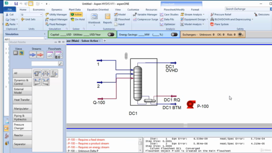Open the File menu
The width and height of the screenshot is (272, 153).
click(10, 9)
